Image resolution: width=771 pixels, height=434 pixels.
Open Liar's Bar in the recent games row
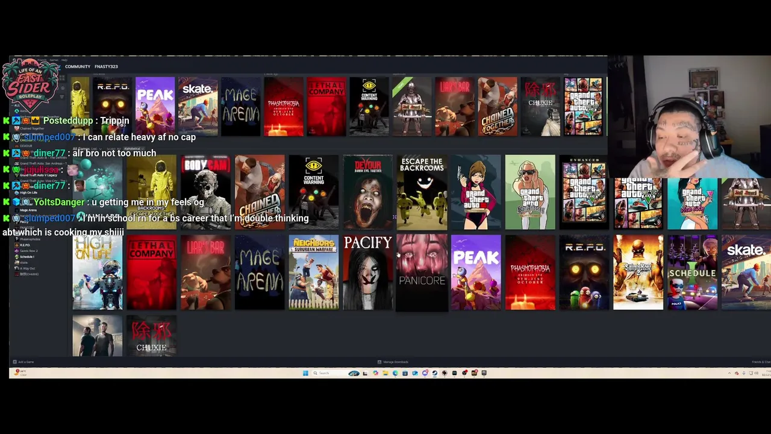(x=455, y=107)
